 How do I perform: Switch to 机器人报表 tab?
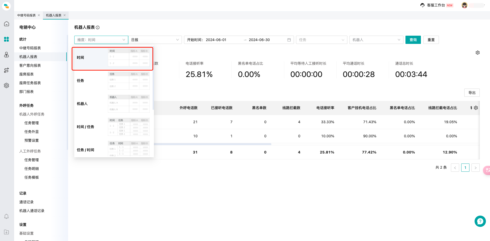click(54, 15)
